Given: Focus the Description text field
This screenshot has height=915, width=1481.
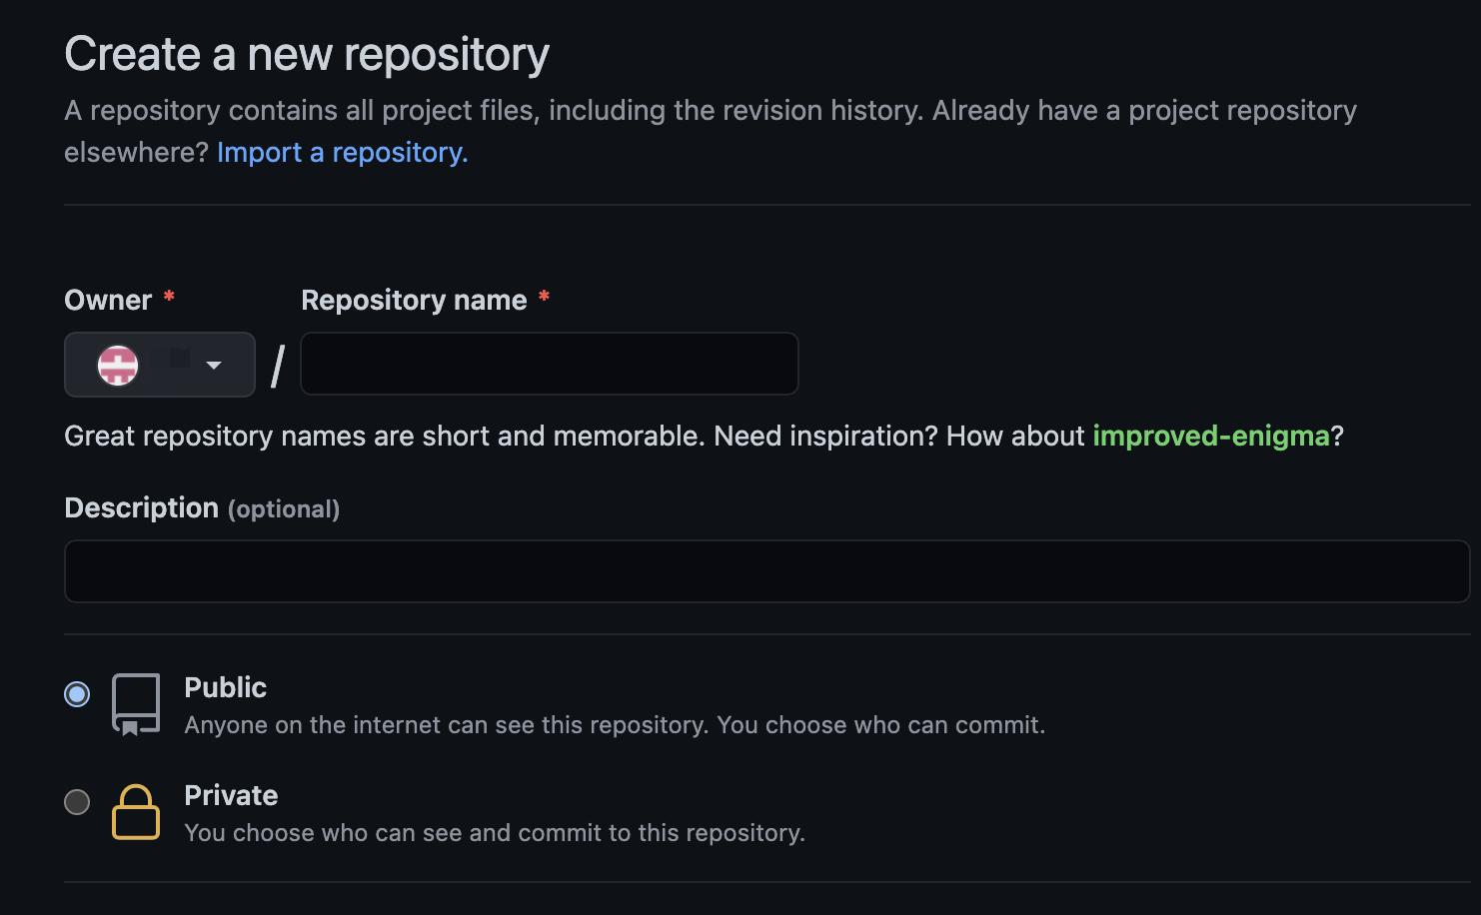Looking at the screenshot, I should click(x=767, y=571).
